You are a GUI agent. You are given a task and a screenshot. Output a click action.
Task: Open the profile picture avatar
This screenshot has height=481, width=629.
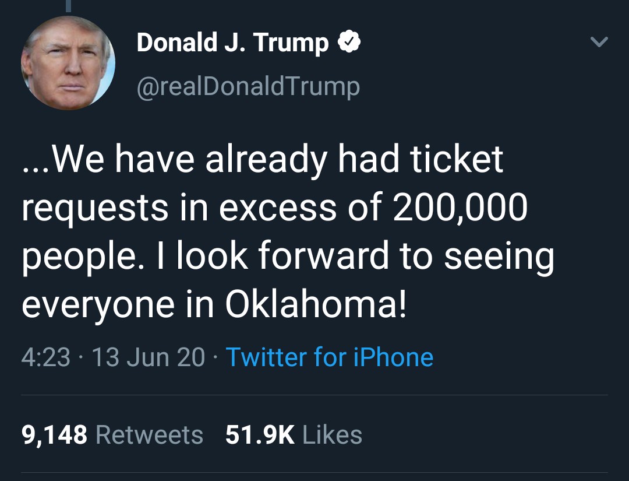[68, 63]
